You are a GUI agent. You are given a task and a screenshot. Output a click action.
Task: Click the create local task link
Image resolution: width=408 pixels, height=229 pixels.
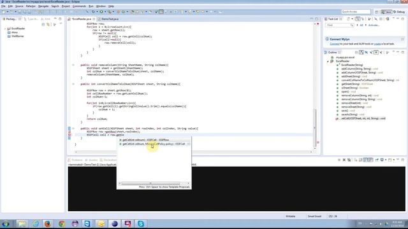pos(377,44)
